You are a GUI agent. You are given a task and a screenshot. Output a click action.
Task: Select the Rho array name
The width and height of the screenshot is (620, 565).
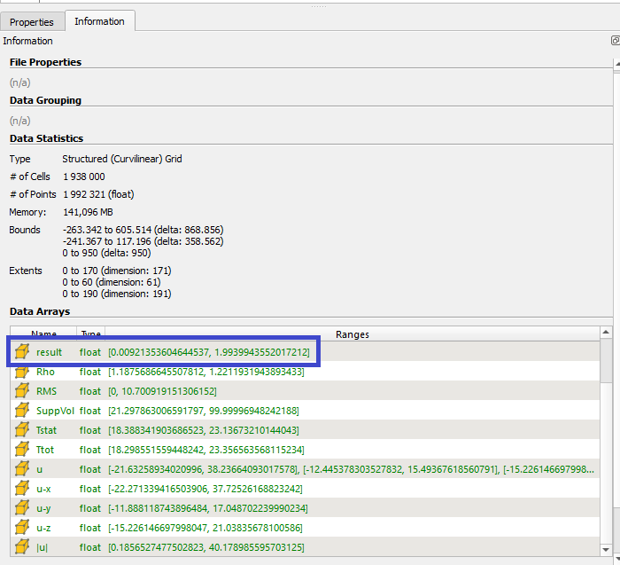click(x=45, y=372)
